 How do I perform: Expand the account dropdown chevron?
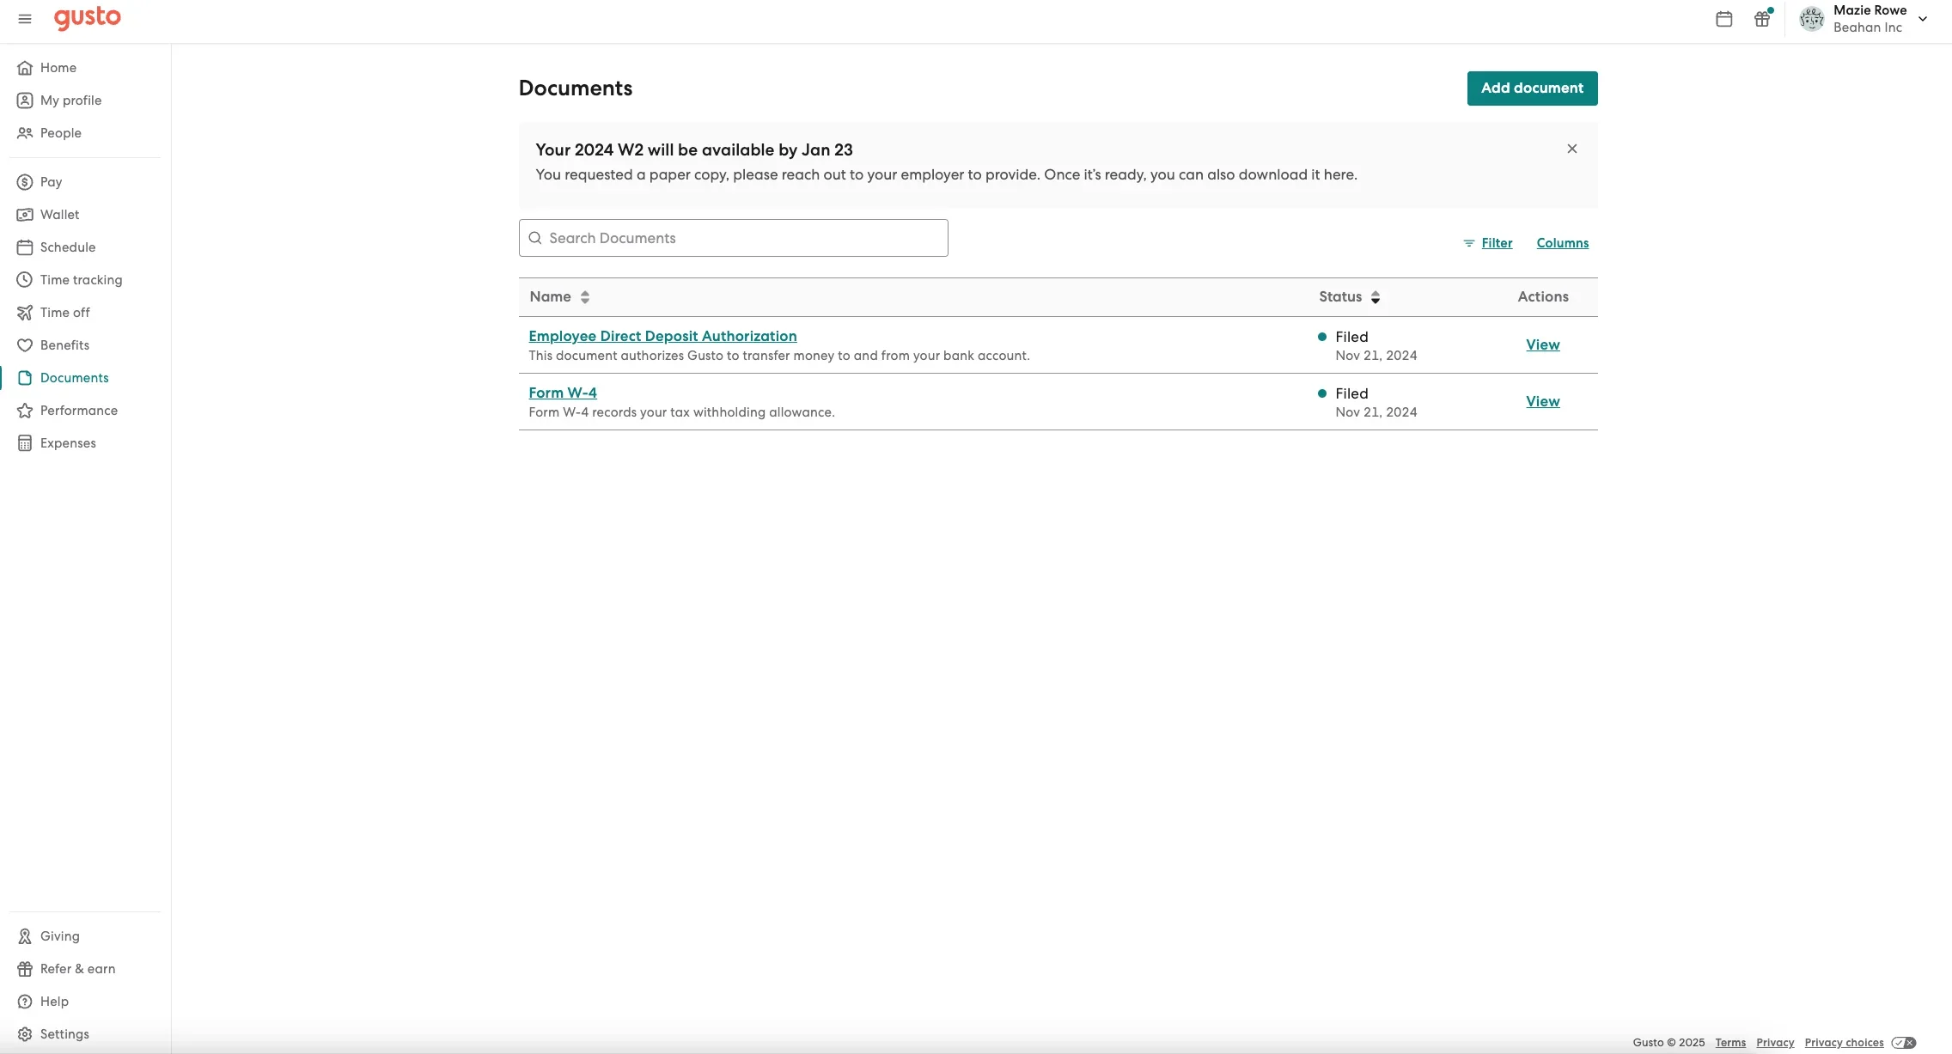tap(1923, 19)
